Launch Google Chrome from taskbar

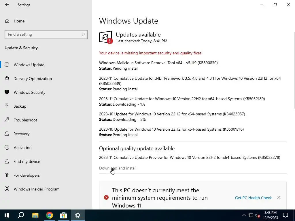(x=50, y=215)
